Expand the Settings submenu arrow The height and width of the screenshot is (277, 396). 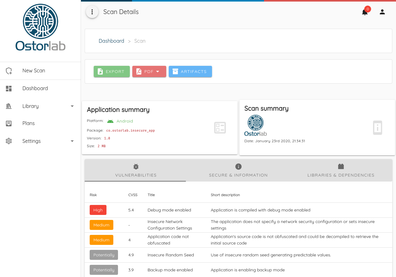coord(72,141)
